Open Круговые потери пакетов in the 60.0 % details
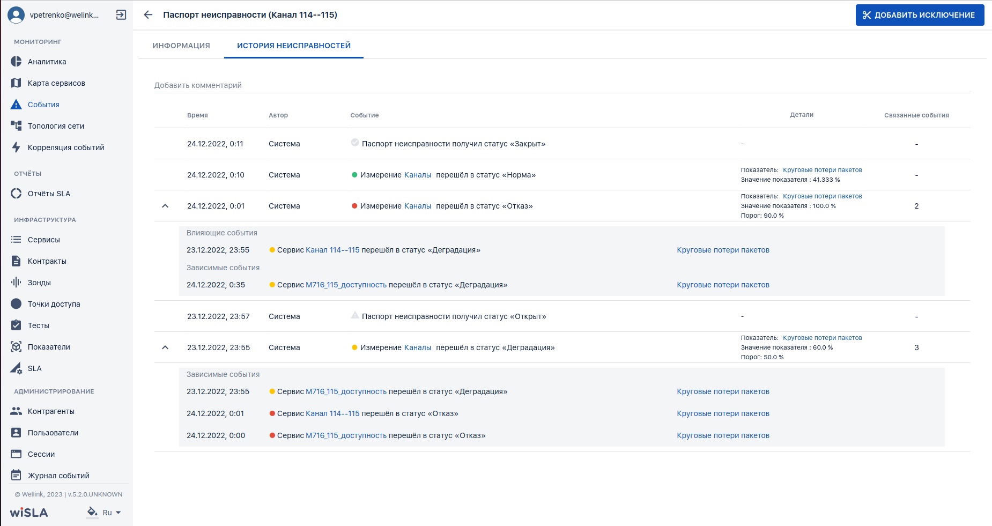This screenshot has width=992, height=526. pyautogui.click(x=823, y=338)
